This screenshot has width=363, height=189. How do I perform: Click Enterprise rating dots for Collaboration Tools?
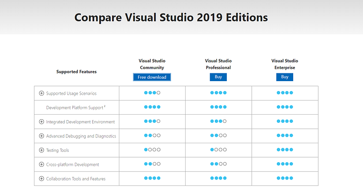click(x=285, y=178)
